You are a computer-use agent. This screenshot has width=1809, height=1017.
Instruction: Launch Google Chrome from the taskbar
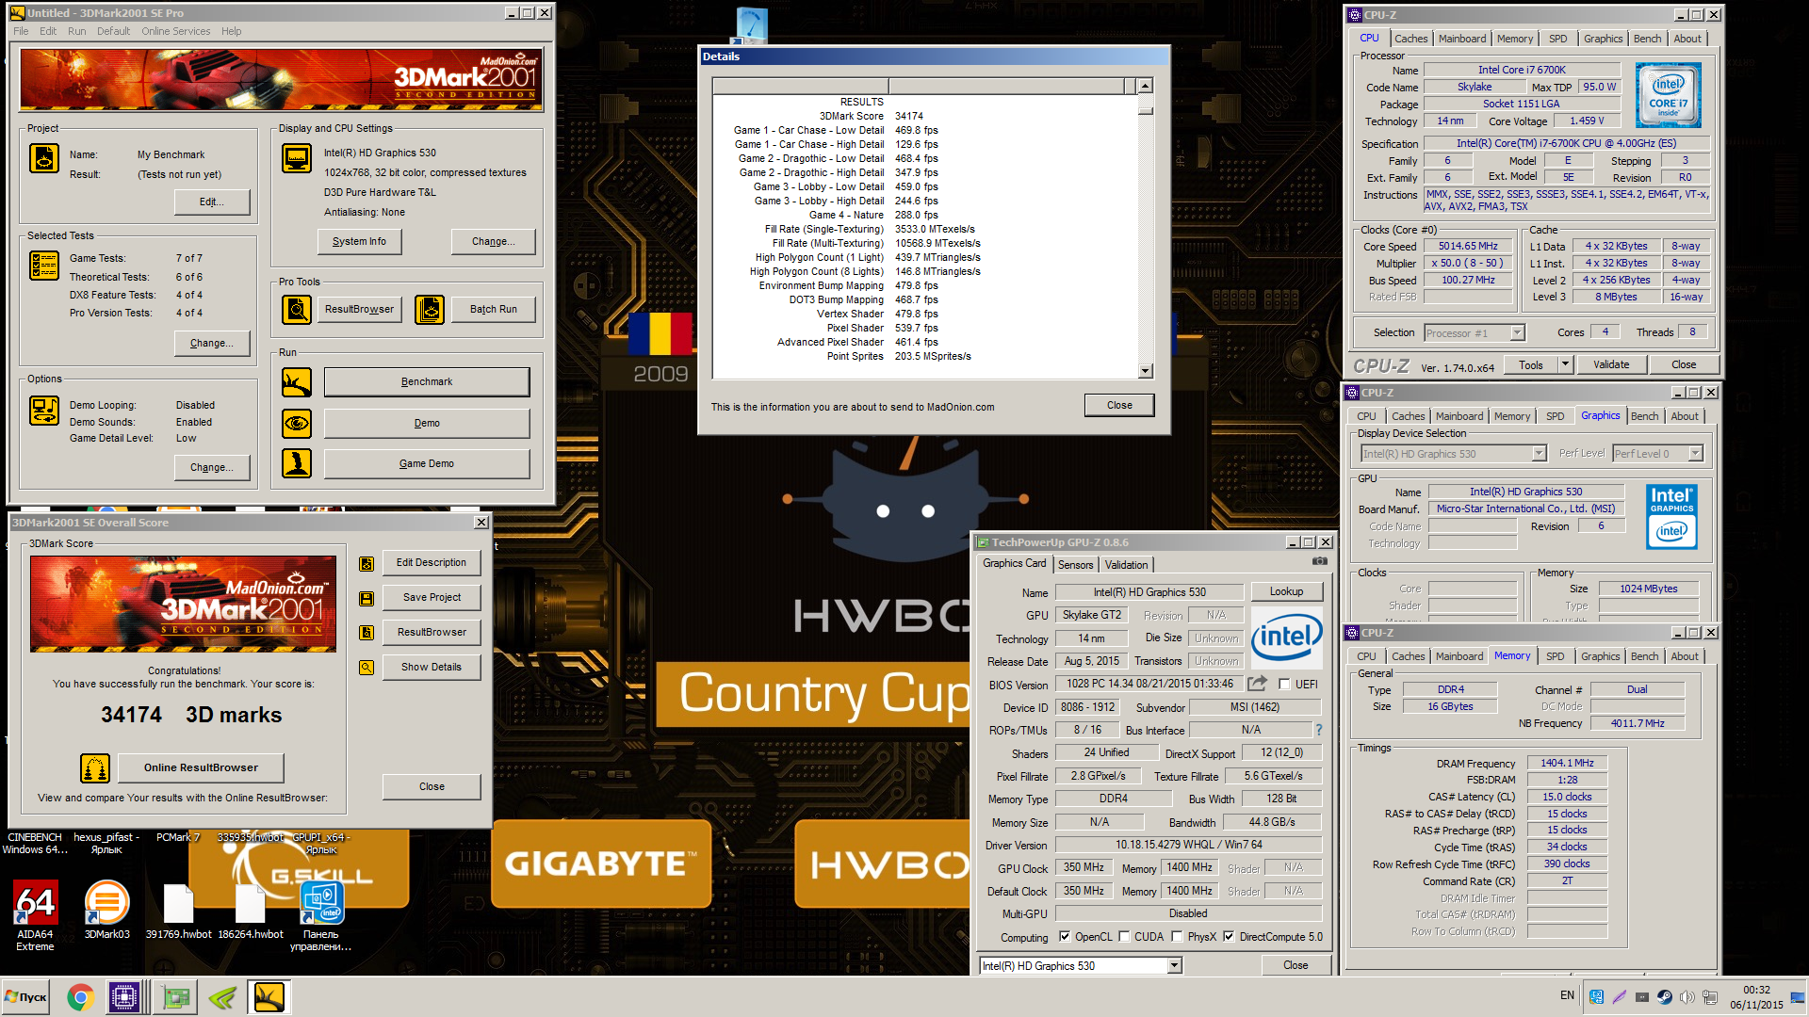81,997
